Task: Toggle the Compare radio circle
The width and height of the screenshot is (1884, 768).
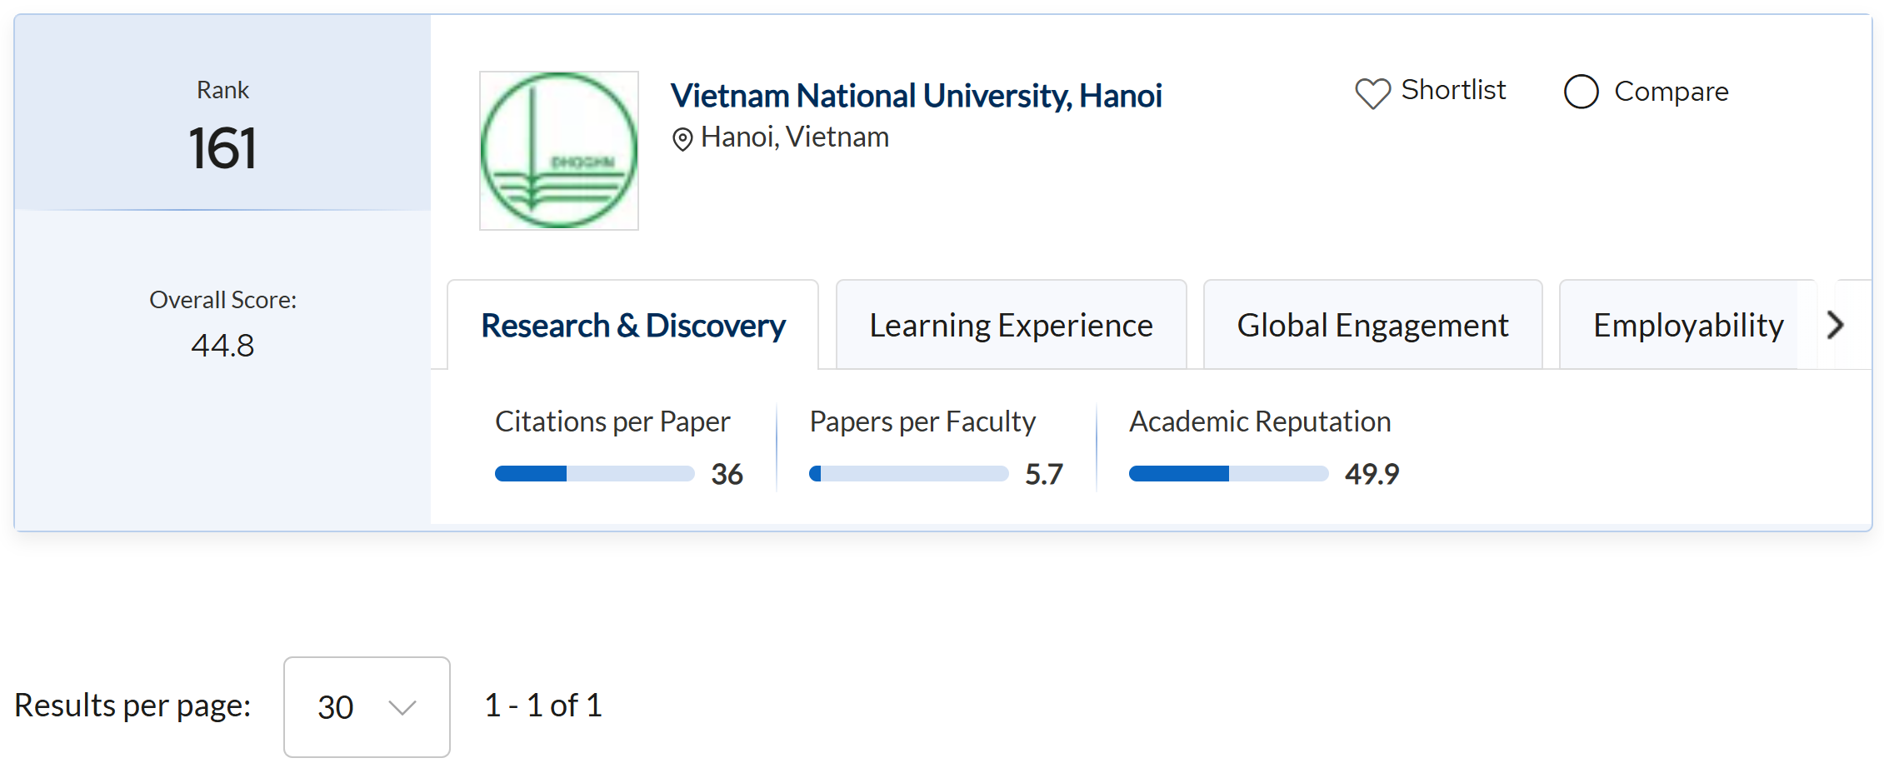Action: tap(1581, 92)
